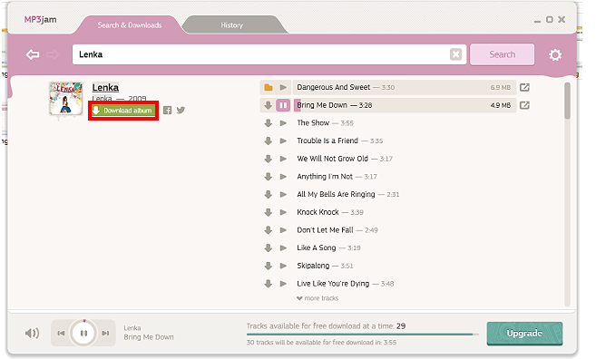This screenshot has width=596, height=359.
Task: Play the track The Show
Action: 283,123
